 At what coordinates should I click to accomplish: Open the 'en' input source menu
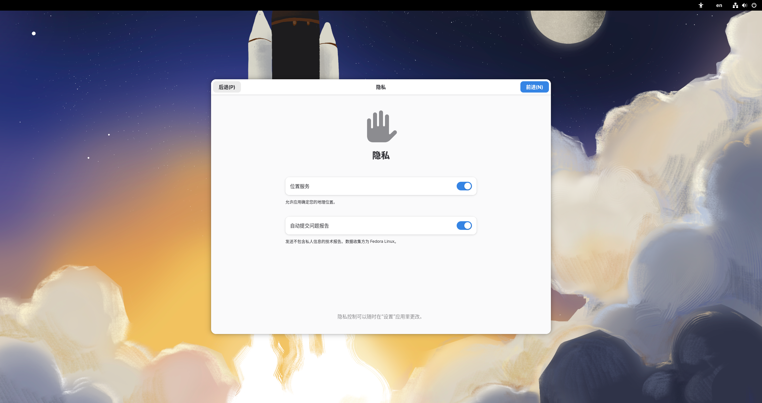(719, 5)
